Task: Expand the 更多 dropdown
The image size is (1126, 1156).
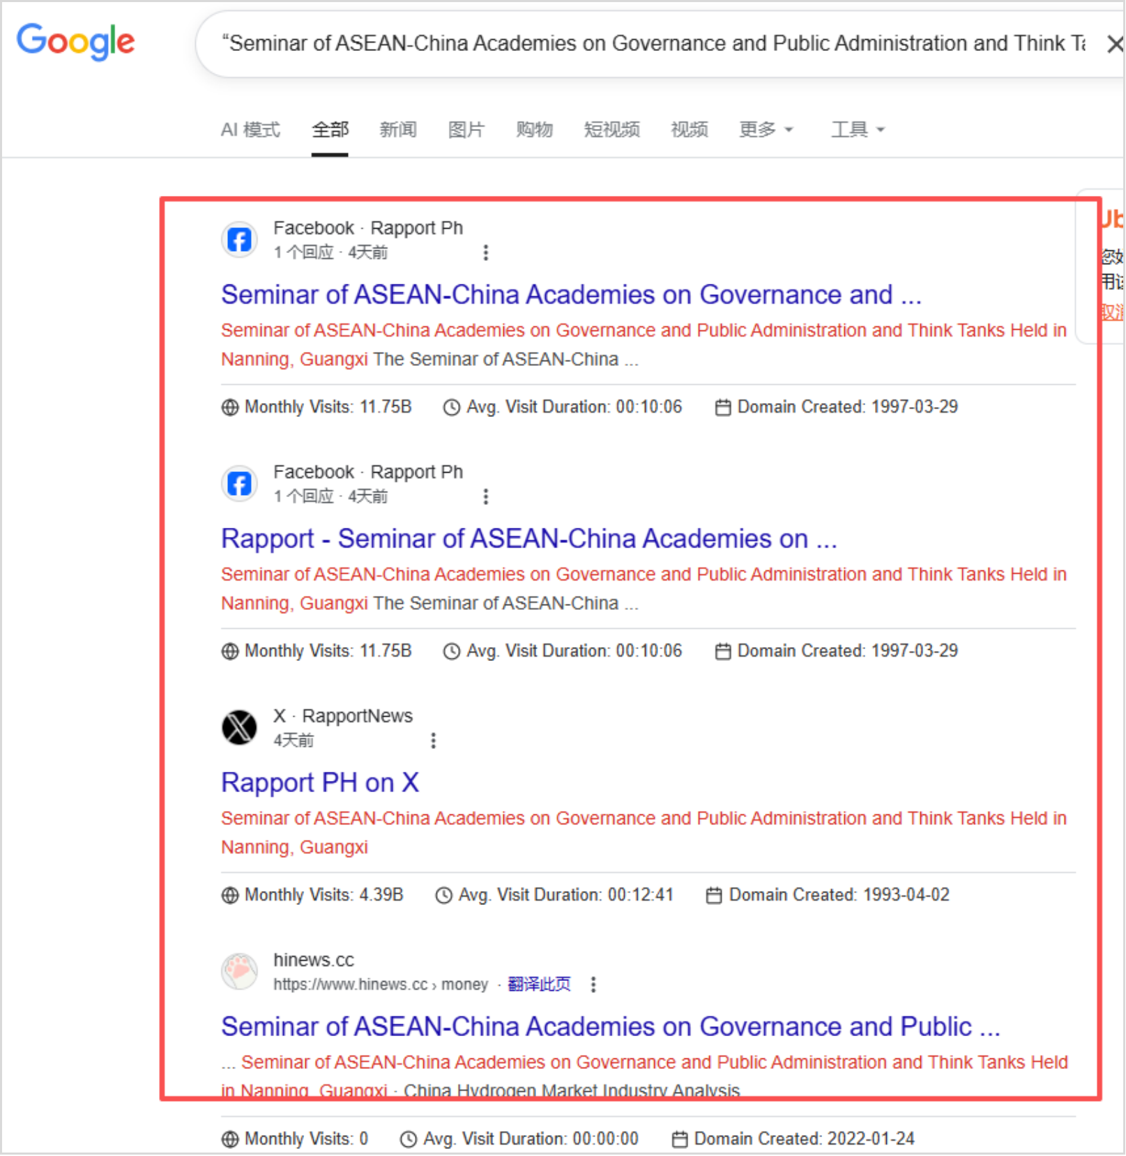Action: 766,130
